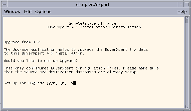Click the block cursor after 'y'

75,83
